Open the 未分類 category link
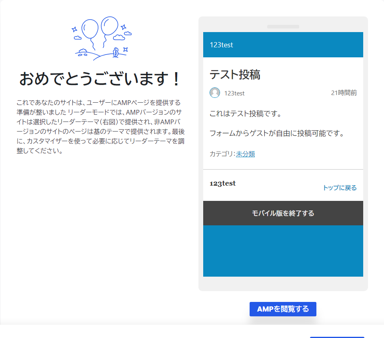Image resolution: width=384 pixels, height=338 pixels. pyautogui.click(x=245, y=154)
